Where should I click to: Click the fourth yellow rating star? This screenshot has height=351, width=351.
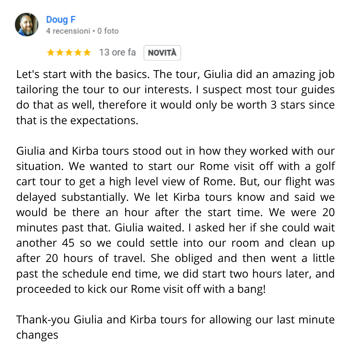(78, 53)
